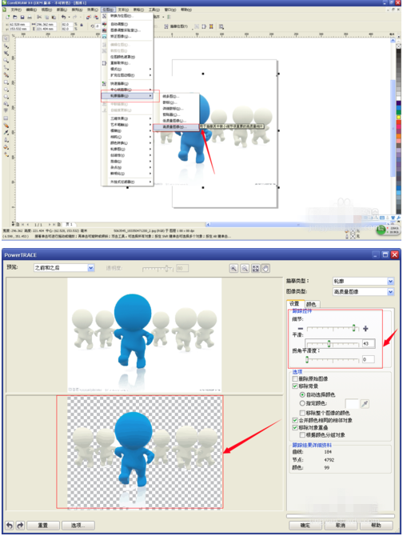
Task: Check the 移除整个图像的颜色 checkbox
Action: click(302, 413)
